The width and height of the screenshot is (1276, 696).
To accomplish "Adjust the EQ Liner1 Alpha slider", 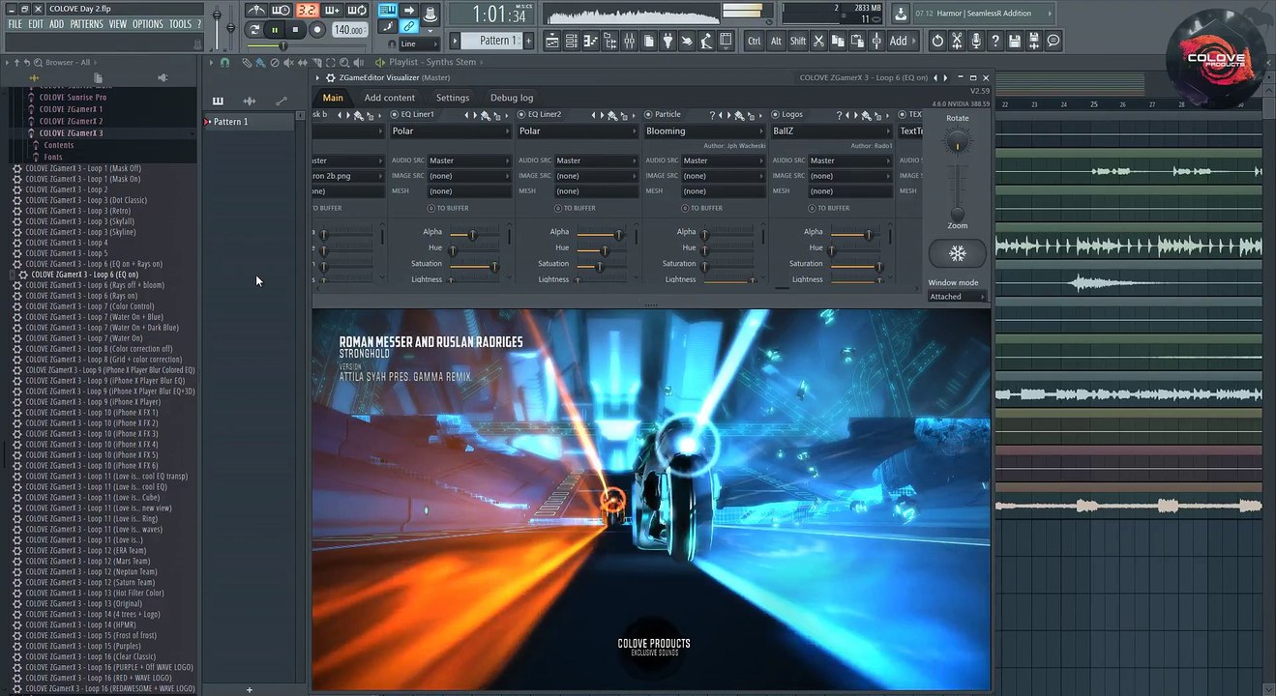I will pyautogui.click(x=475, y=233).
